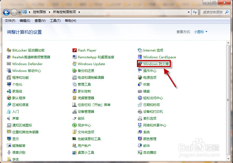Open the 任务栏和「开始」菜单 link
Image resolution: width=233 pixels, height=163 pixels.
[x=94, y=105]
